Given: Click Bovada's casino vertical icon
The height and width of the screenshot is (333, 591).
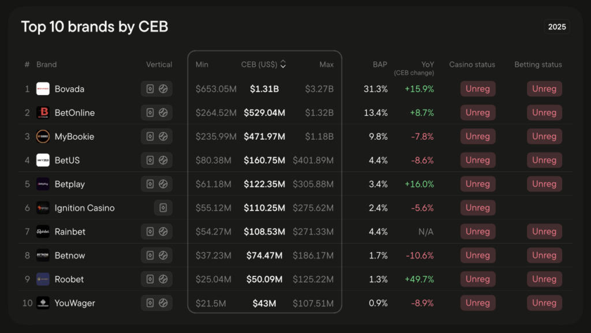Looking at the screenshot, I should (x=150, y=89).
